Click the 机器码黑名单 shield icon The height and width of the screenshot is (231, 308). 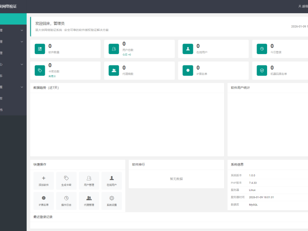click(x=262, y=70)
